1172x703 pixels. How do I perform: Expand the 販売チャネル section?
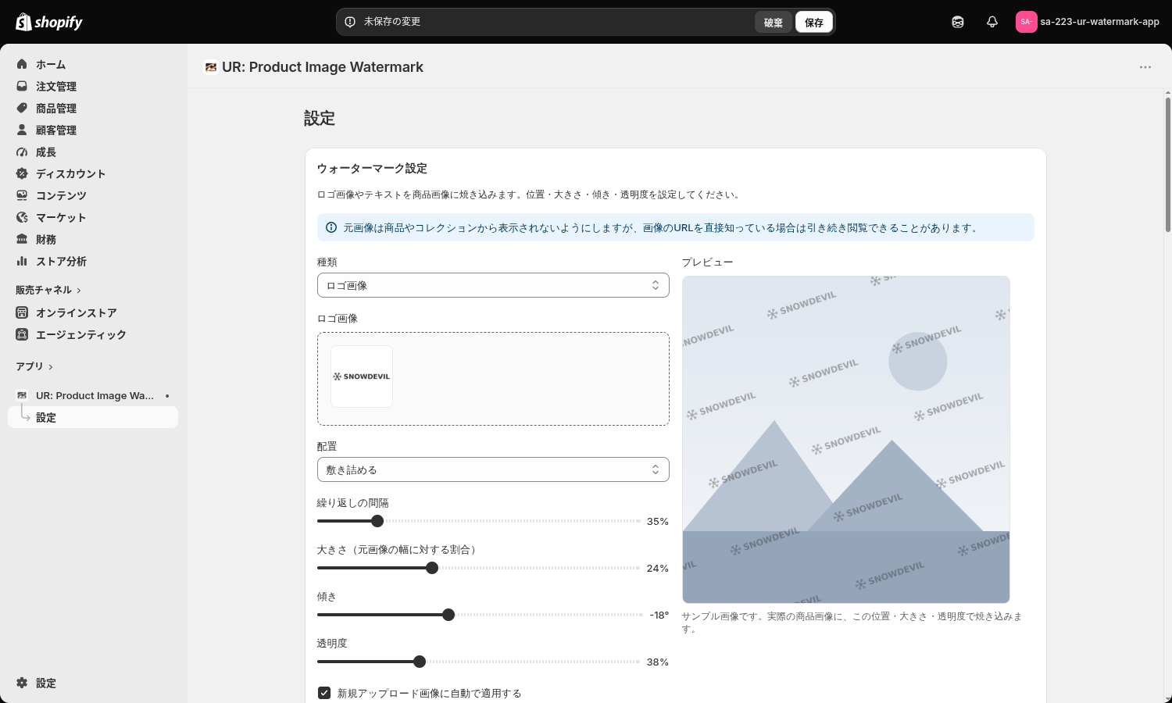coord(48,290)
